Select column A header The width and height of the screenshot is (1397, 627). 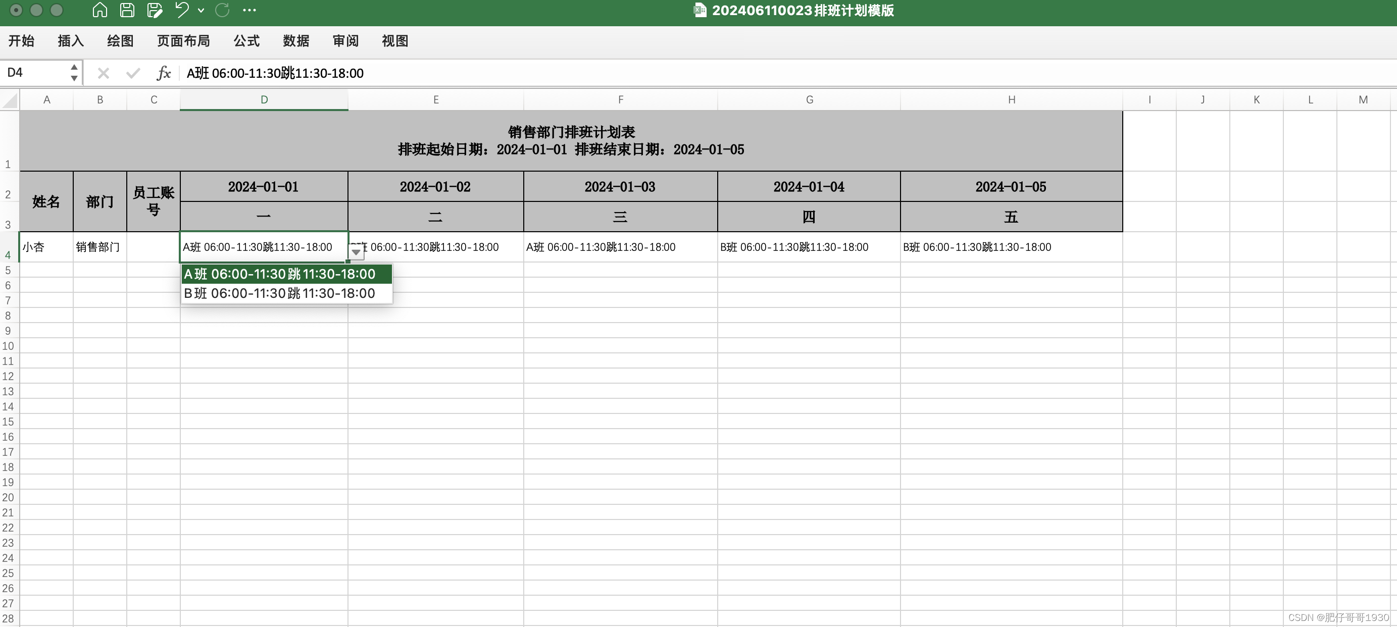[46, 100]
